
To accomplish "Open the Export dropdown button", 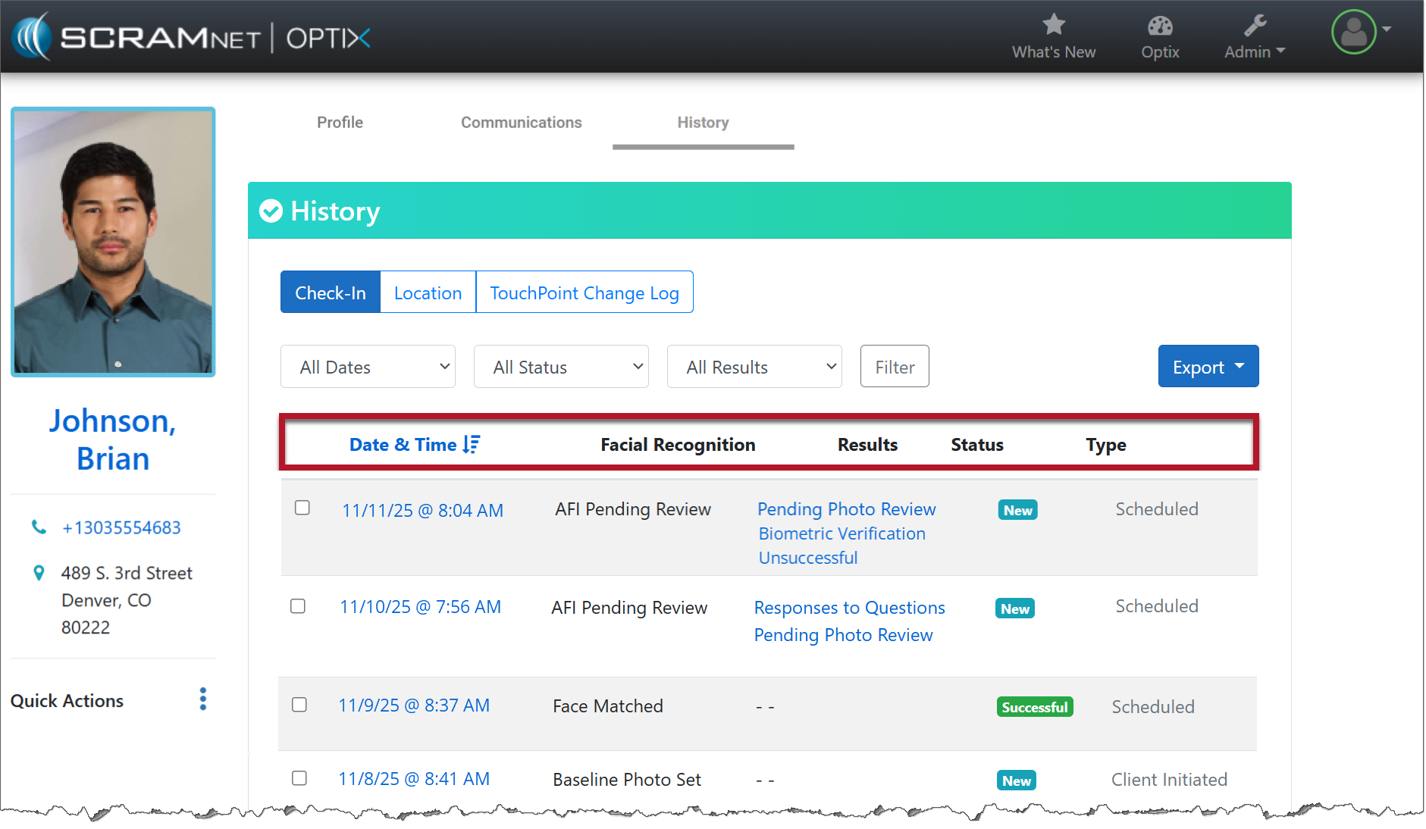I will (1208, 367).
